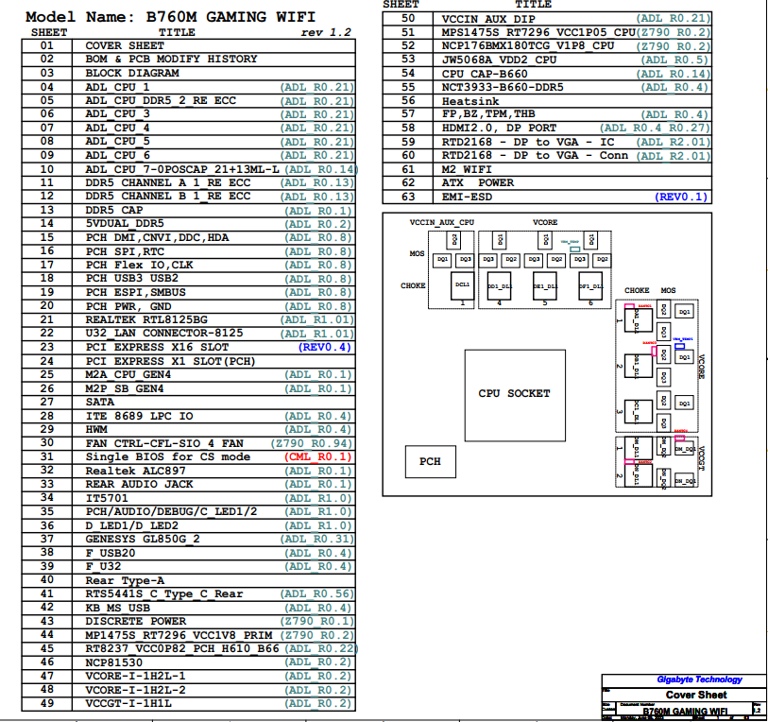Screen dimensions: 768x722
Task: Click the "M2_WIFI" sheet title
Action: click(467, 169)
